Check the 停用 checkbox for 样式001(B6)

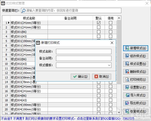[x=110, y=32]
